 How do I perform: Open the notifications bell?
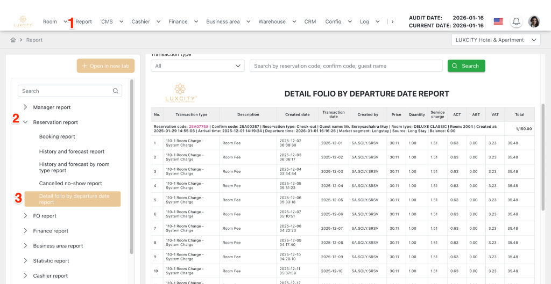[x=516, y=21]
